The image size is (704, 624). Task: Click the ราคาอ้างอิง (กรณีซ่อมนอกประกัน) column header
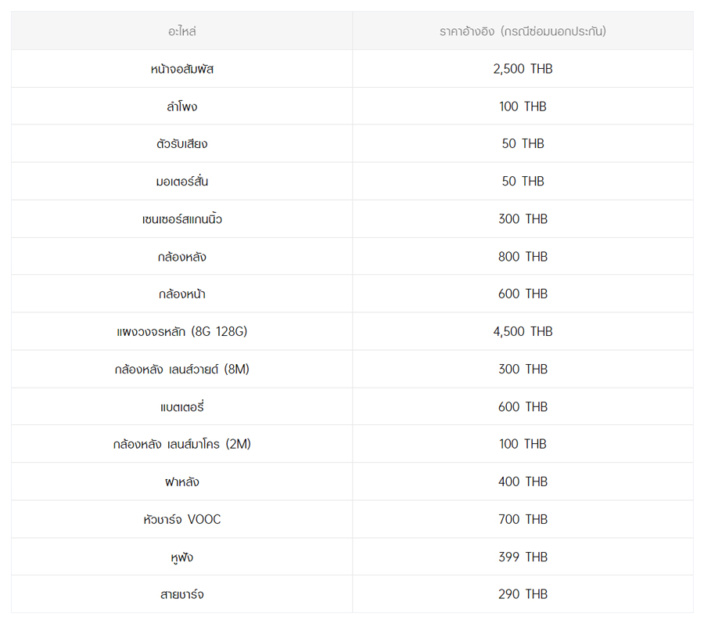pyautogui.click(x=523, y=31)
